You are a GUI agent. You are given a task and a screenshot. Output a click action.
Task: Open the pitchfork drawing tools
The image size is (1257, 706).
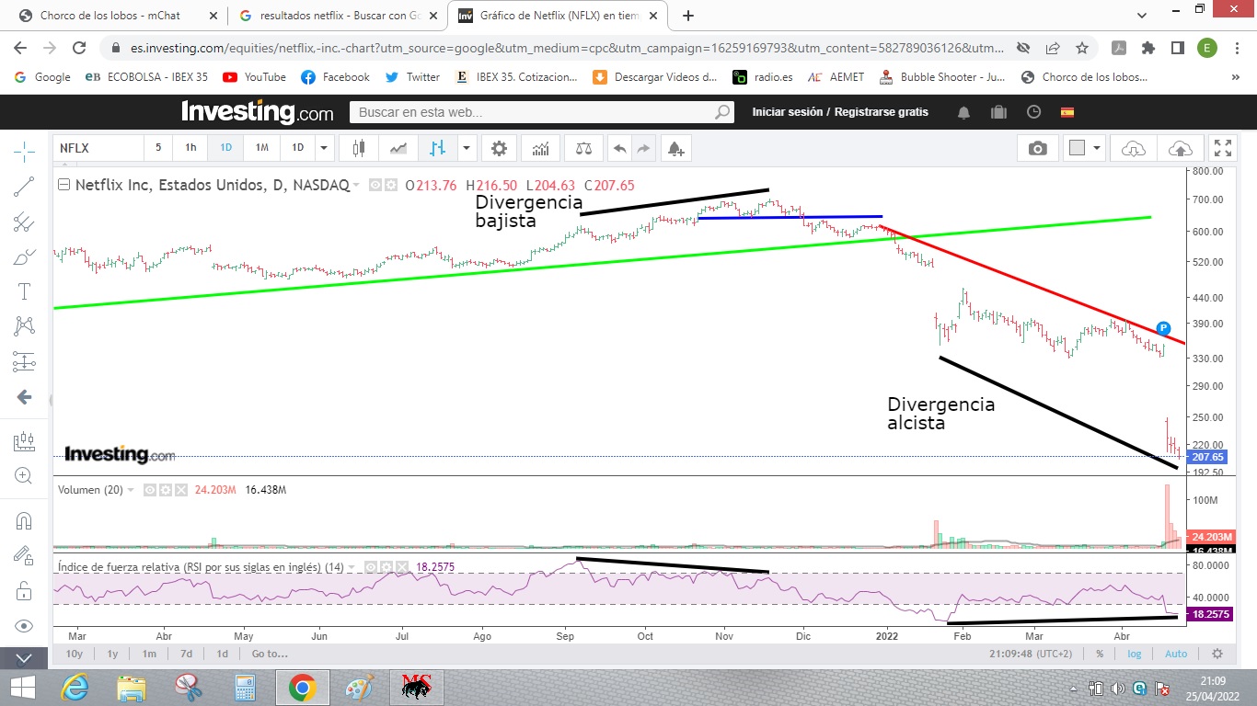(x=24, y=222)
